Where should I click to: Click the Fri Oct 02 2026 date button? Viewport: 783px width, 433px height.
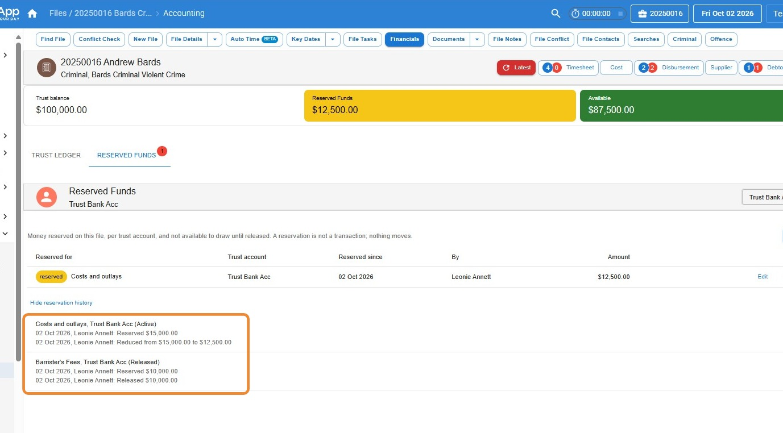point(727,14)
